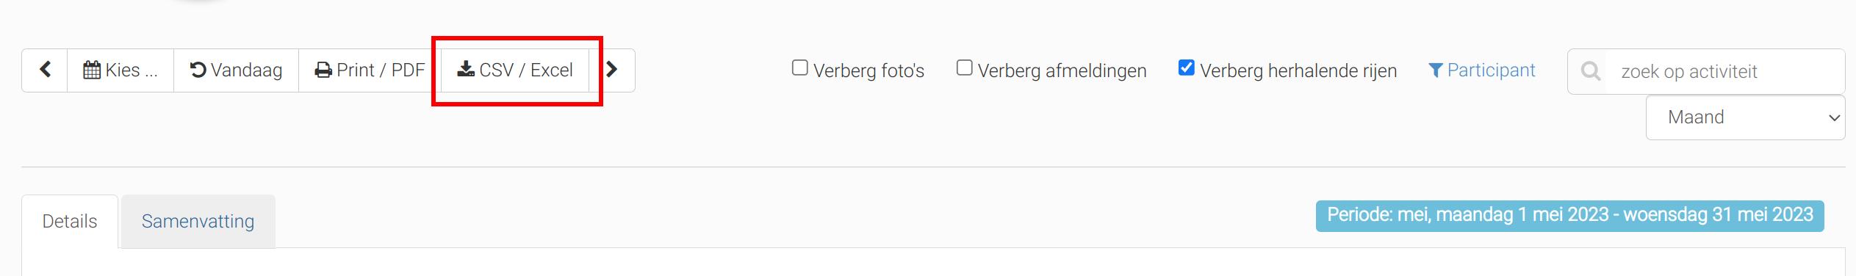Enable Verberg foto's checkbox
The width and height of the screenshot is (1856, 276).
[x=800, y=68]
